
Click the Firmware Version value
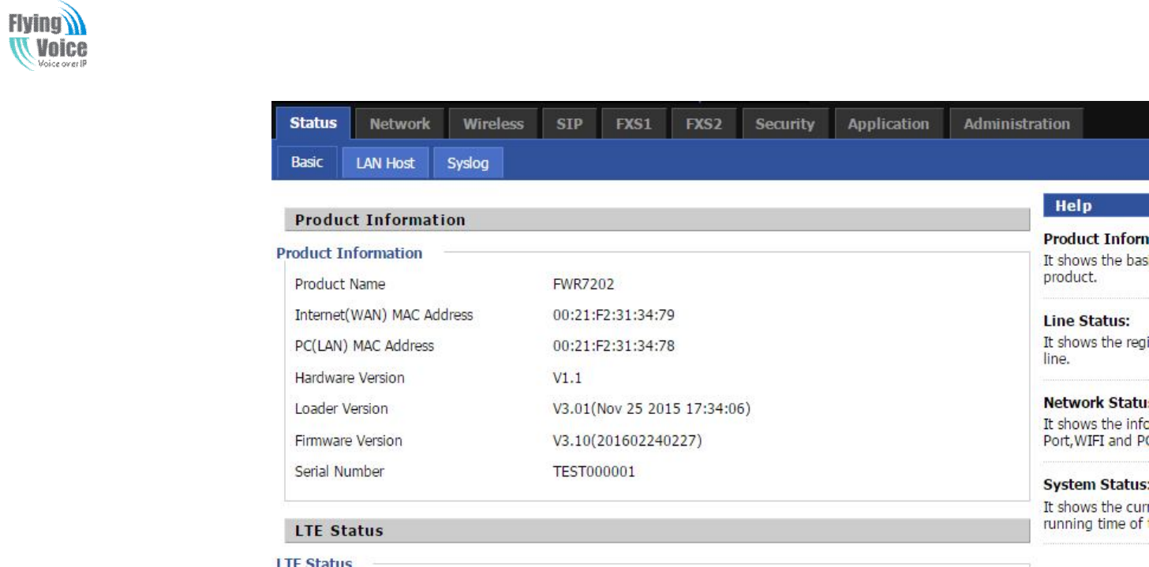point(627,441)
